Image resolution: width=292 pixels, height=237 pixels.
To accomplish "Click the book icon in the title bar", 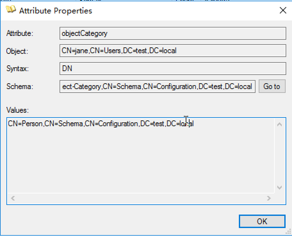I will click(11, 10).
